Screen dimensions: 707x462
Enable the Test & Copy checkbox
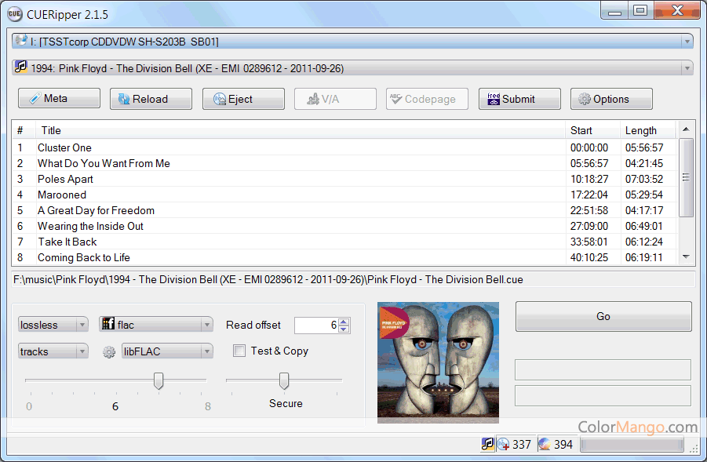pos(239,351)
